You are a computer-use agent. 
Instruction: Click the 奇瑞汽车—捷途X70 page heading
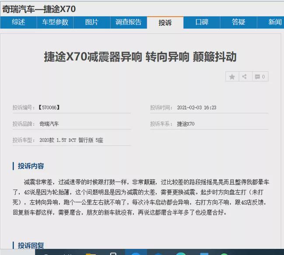point(39,9)
